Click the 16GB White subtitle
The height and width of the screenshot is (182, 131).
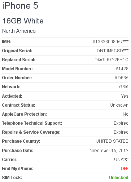click(23, 21)
